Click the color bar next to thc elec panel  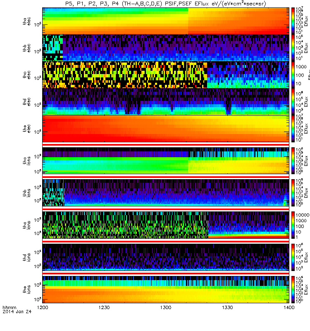(293, 74)
